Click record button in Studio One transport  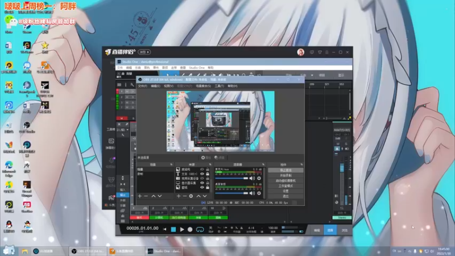click(x=190, y=229)
